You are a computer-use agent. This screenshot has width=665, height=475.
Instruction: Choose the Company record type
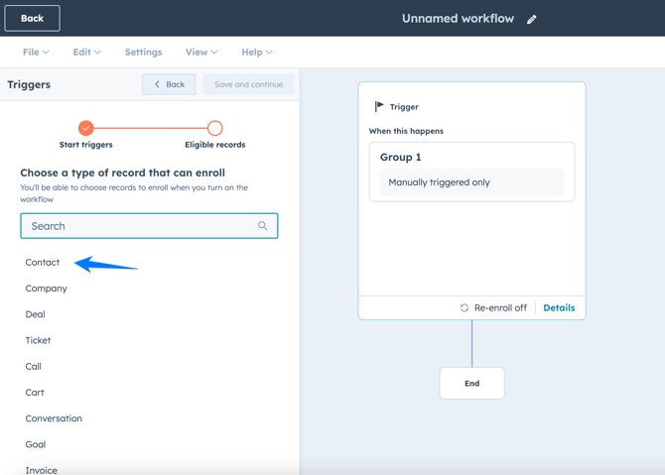click(47, 289)
